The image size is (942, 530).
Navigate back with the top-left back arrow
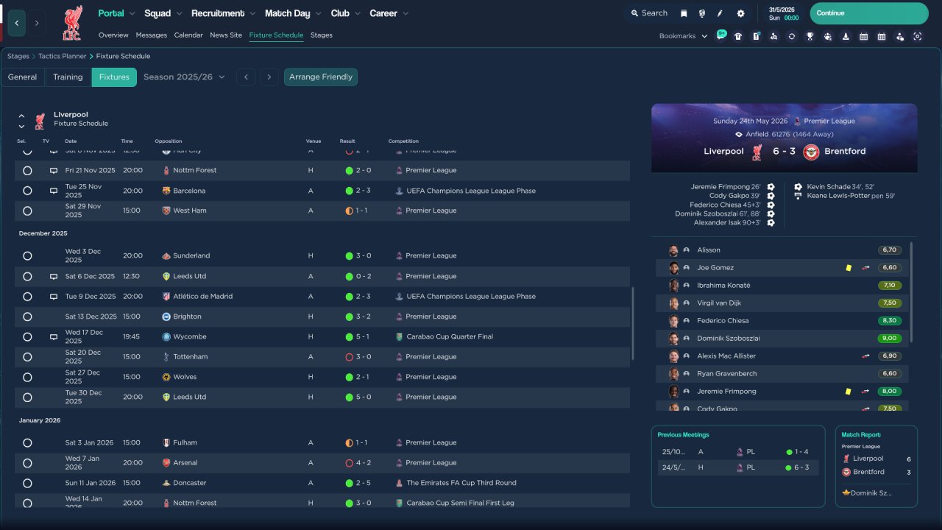pos(17,23)
